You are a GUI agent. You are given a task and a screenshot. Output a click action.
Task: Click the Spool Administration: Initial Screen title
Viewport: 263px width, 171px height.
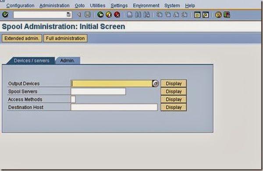64,26
